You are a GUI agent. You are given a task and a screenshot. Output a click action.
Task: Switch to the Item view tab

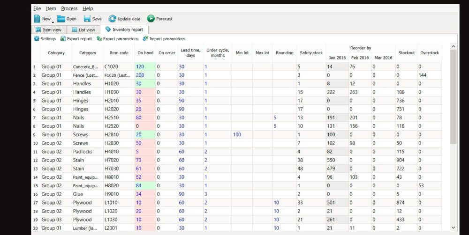click(48, 30)
